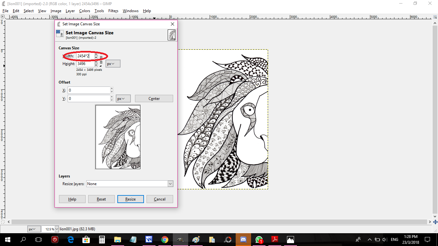This screenshot has width=438, height=246.
Task: Click the volume icon in system tray
Action: 385,239
